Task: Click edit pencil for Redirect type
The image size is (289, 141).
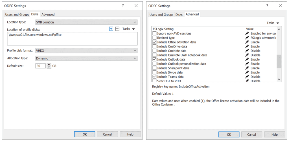Action: pos(247,38)
